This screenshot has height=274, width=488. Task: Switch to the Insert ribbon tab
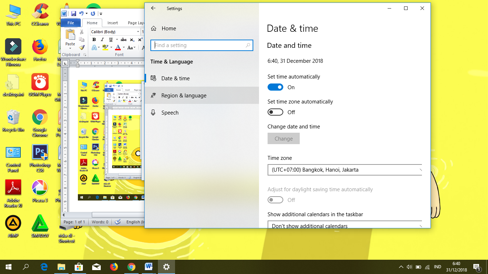113,22
